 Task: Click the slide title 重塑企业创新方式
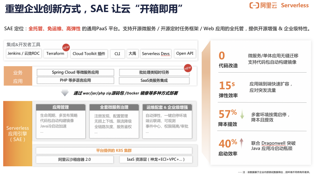click(42, 9)
